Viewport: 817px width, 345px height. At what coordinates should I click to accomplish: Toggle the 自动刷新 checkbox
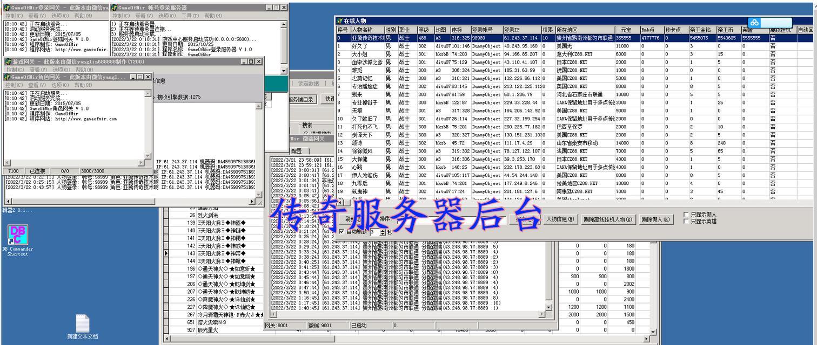tap(341, 231)
